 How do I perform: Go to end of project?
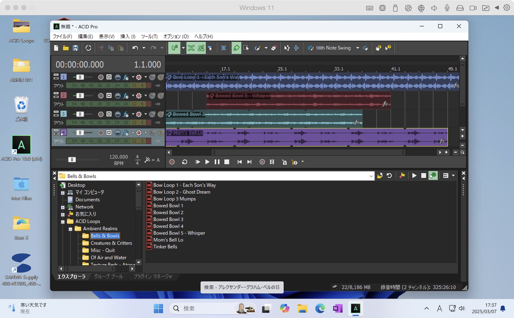click(249, 162)
